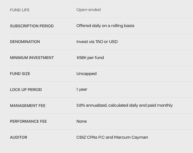Click 'CBIZ CPAs P.C' auditor name
The width and height of the screenshot is (193, 153).
(x=91, y=137)
